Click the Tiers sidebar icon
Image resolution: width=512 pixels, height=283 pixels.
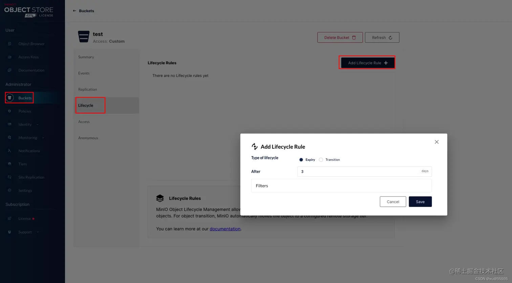pyautogui.click(x=9, y=164)
